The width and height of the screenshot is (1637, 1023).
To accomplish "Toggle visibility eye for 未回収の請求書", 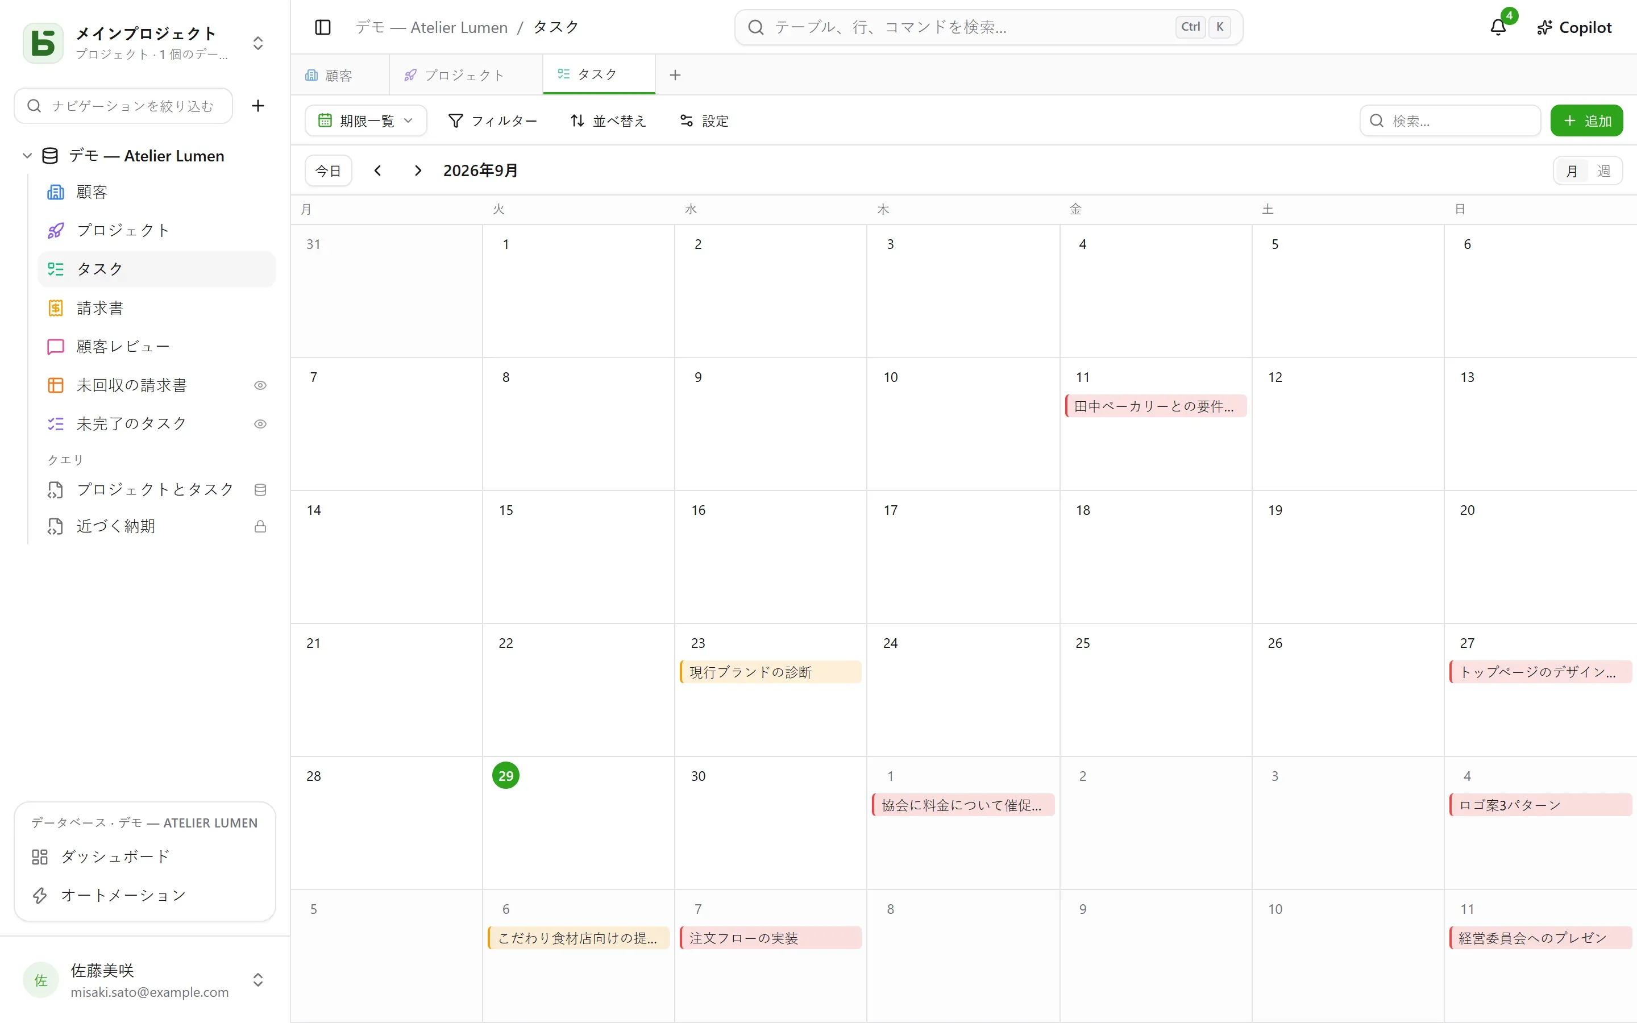I will point(260,385).
